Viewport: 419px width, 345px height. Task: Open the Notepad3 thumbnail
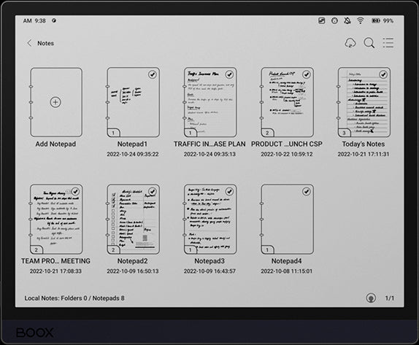pyautogui.click(x=210, y=220)
